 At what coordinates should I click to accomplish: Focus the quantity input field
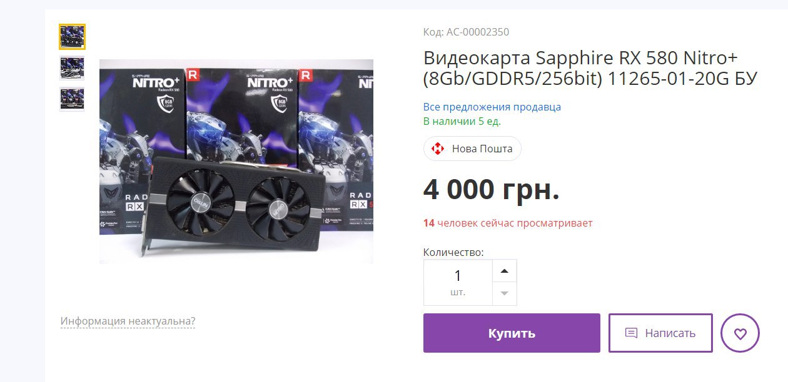[x=458, y=282]
